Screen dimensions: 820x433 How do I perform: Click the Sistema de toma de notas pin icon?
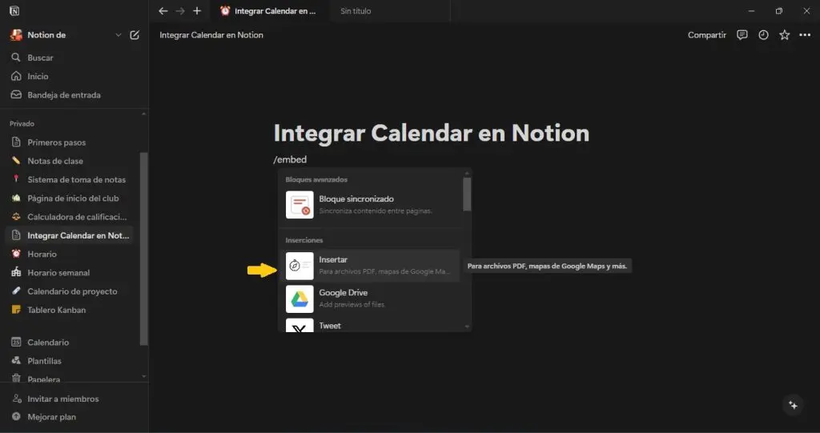[x=16, y=179]
